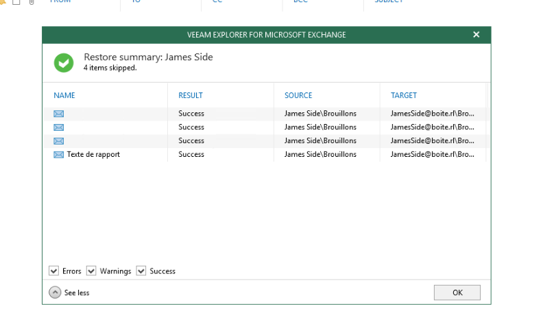Image resolution: width=543 pixels, height=324 pixels.
Task: Close the Veeam Explorer dialog with X
Action: pyautogui.click(x=476, y=35)
